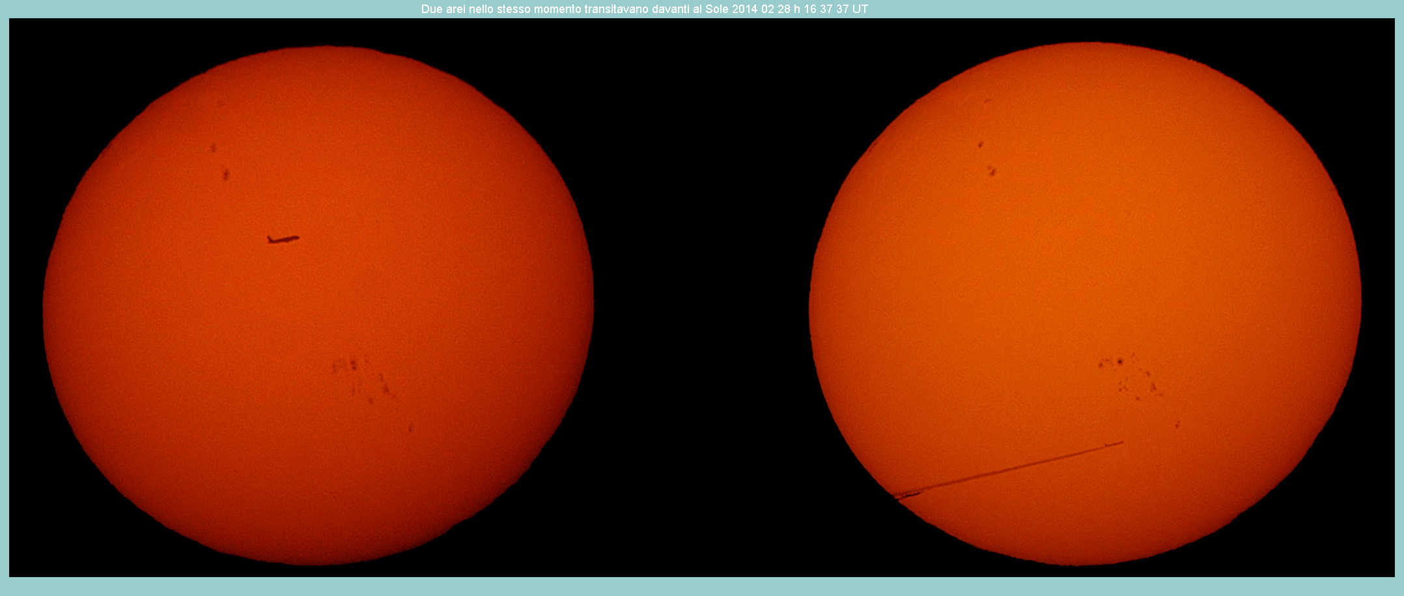Click the upper pair of sunspots on the right Sun
Viewport: 1404px width, 596px height.
pyautogui.click(x=986, y=158)
